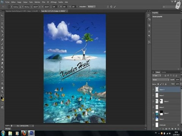
Task: Switch to the Signature XanderHuit.psd document tab
Action: [x=22, y=11]
